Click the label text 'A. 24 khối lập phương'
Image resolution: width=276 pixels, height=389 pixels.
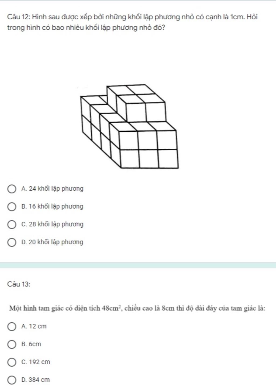[x=52, y=189]
